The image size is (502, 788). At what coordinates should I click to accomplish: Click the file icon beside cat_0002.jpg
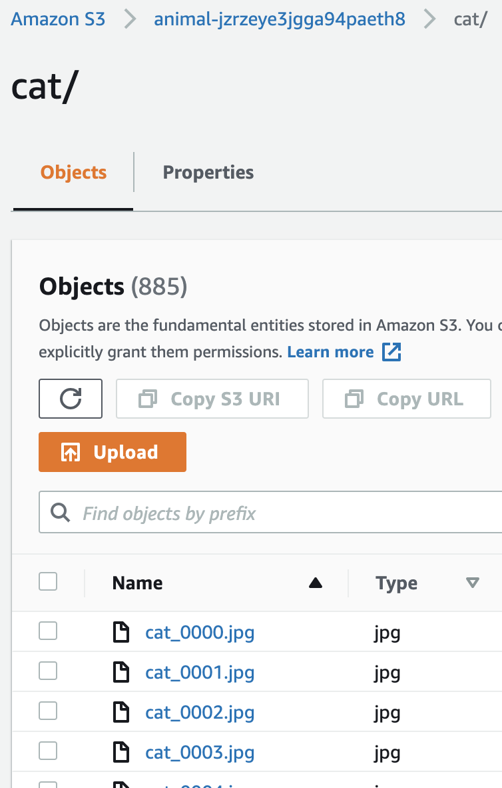[121, 712]
